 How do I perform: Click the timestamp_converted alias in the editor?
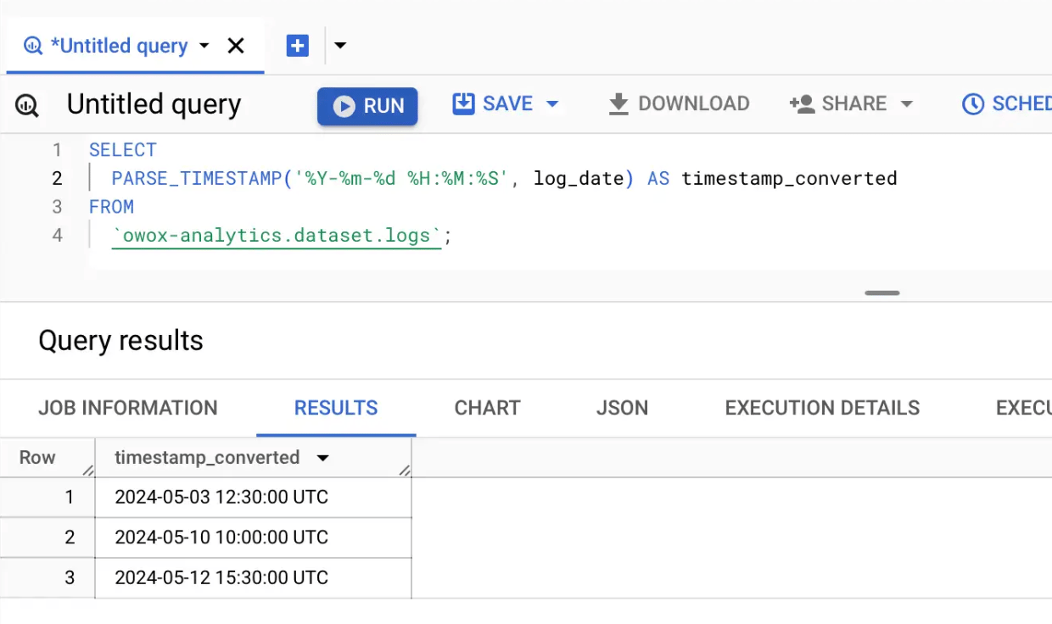pyautogui.click(x=789, y=178)
